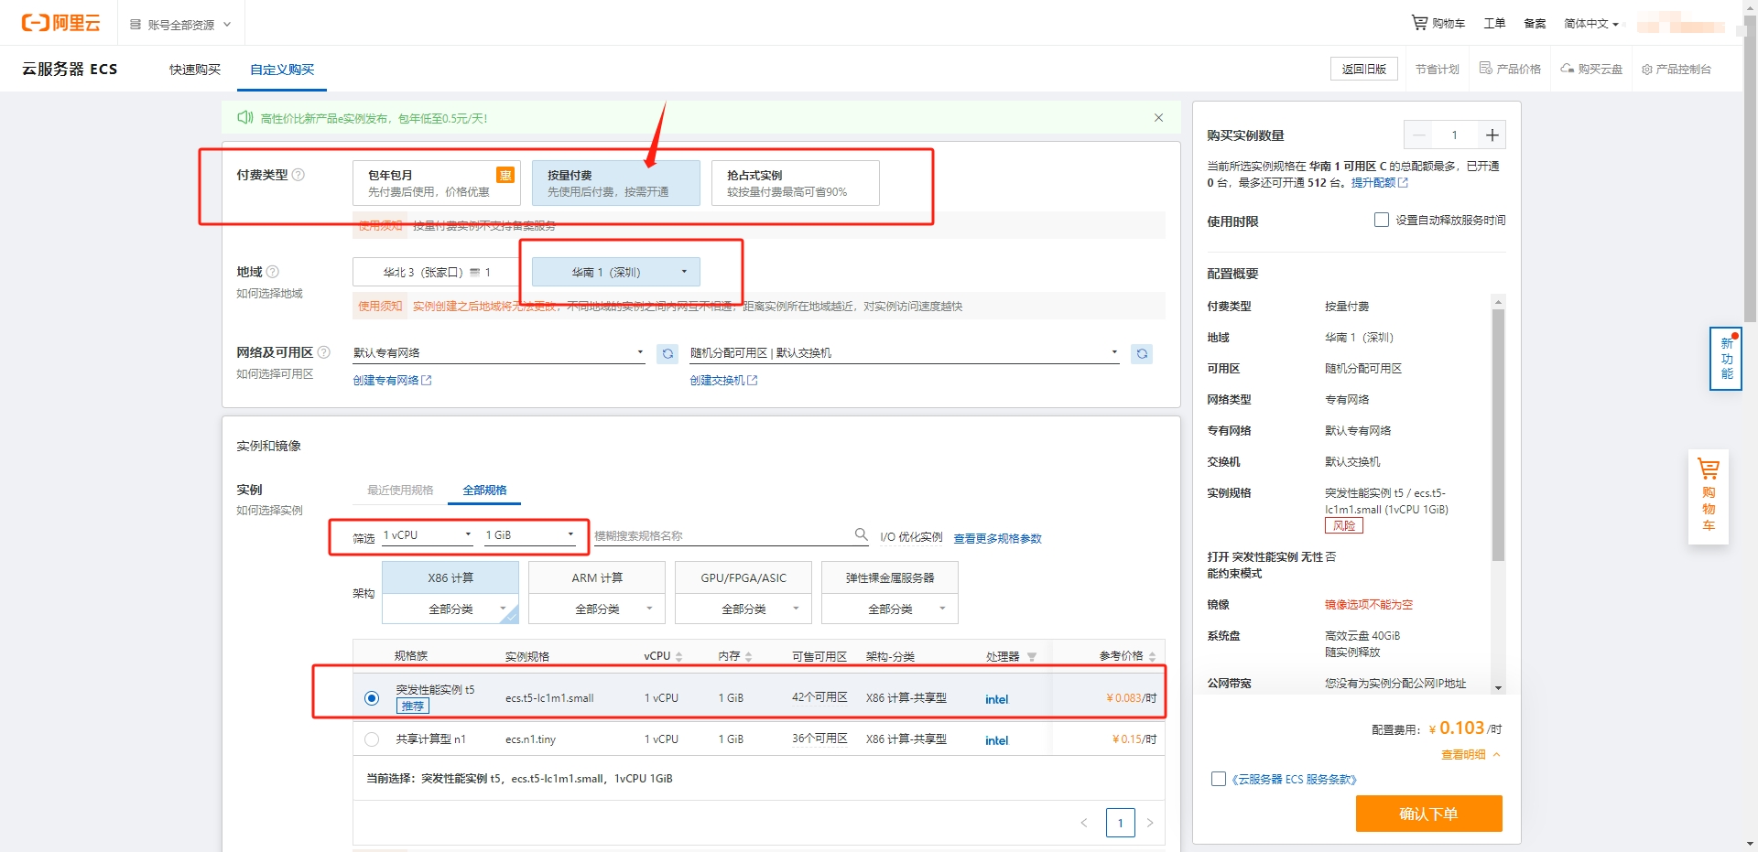Go to previous page of specs
The image size is (1758, 852).
click(x=1084, y=823)
